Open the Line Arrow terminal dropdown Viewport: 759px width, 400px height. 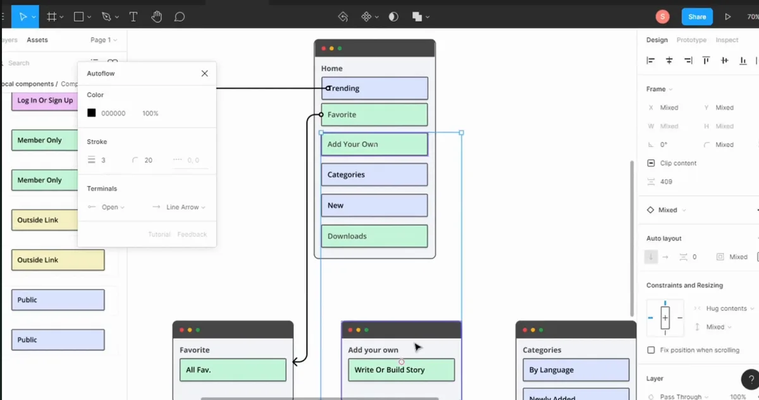click(x=179, y=207)
